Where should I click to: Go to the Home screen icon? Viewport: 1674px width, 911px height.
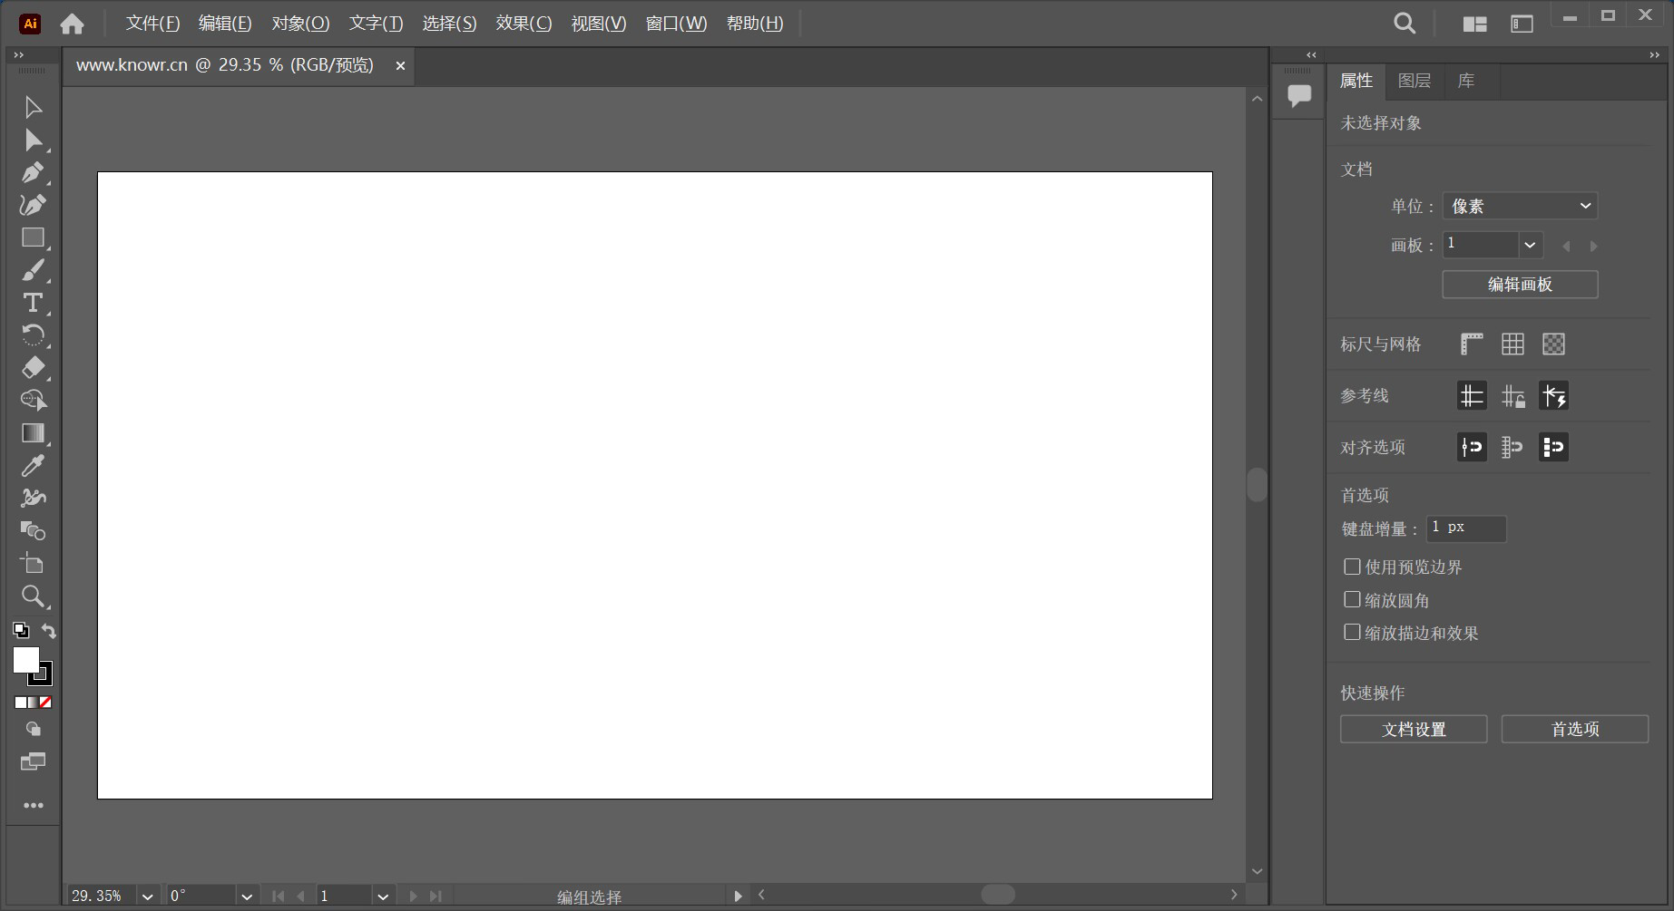tap(72, 24)
